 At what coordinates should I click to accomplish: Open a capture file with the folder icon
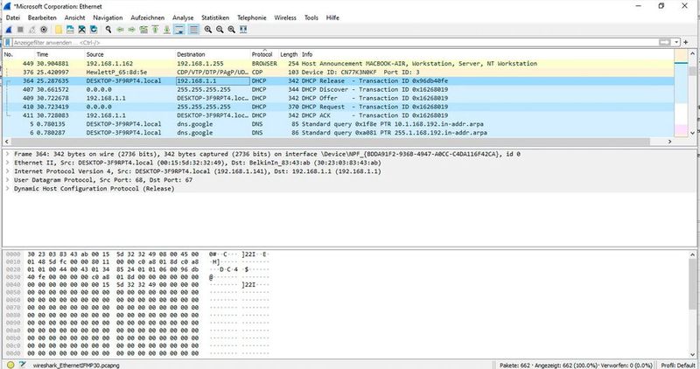click(59, 30)
